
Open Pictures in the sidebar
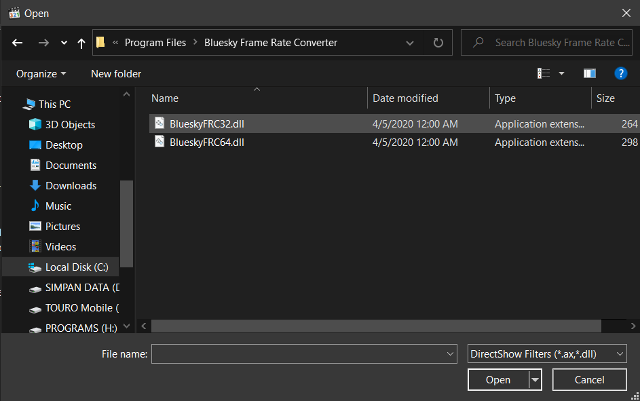coord(63,227)
